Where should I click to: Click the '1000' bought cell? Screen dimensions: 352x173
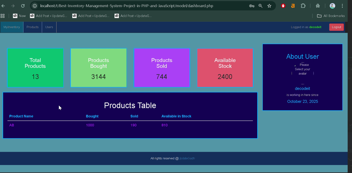(90, 125)
